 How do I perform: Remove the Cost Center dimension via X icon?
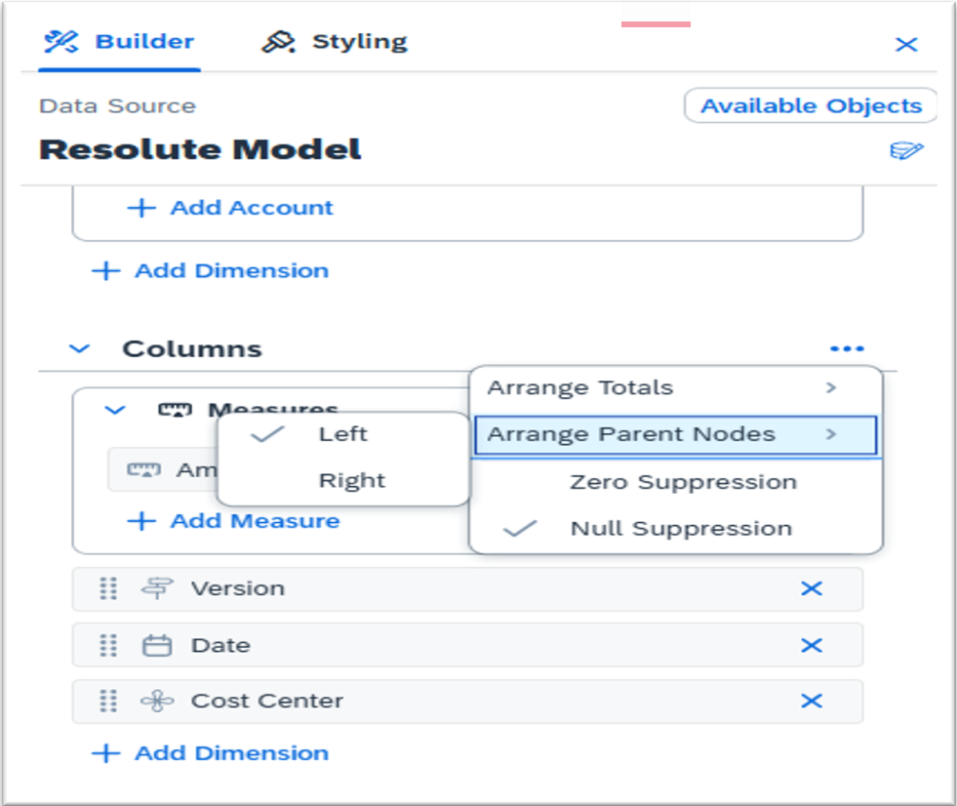tap(811, 701)
